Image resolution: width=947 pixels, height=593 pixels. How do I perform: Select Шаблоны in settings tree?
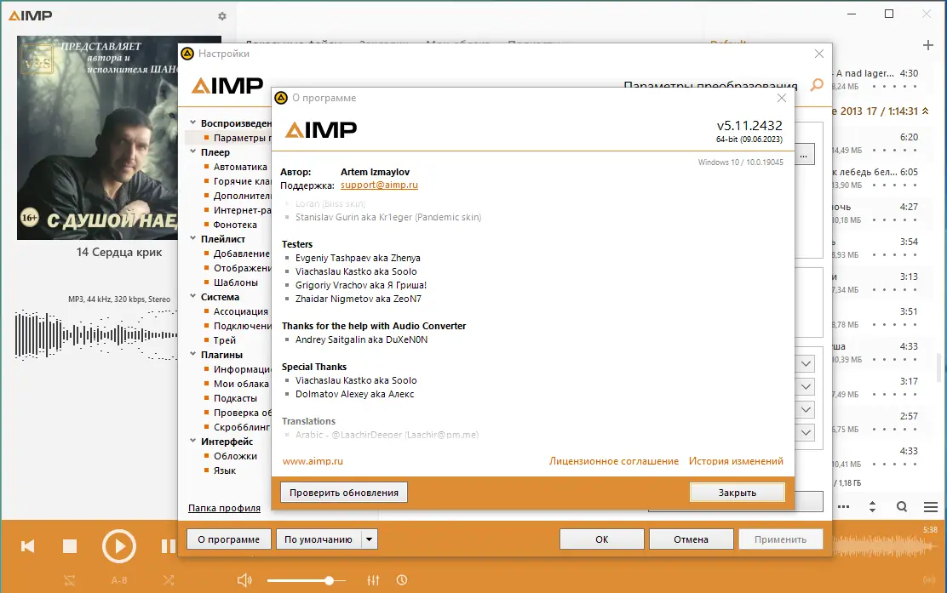pyautogui.click(x=236, y=282)
